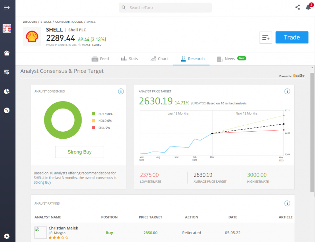Show info for Analyst Ratings

click(x=287, y=203)
